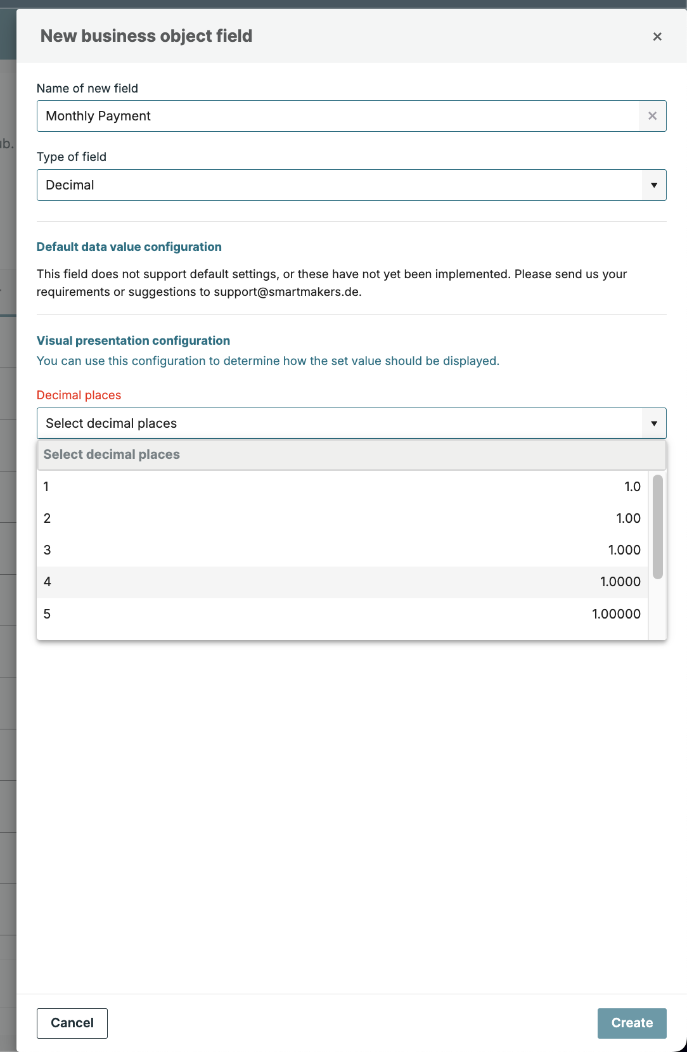Choose the highlighted 4 decimal places option
The image size is (687, 1052).
pos(342,582)
